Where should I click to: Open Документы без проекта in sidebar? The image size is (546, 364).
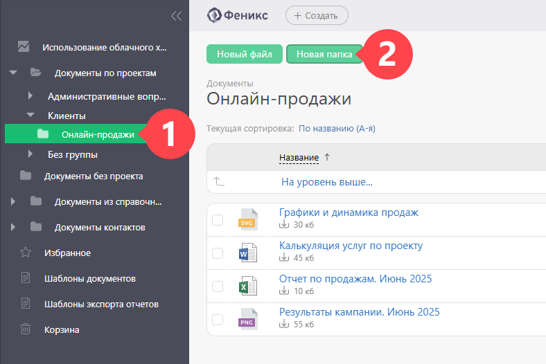(94, 176)
